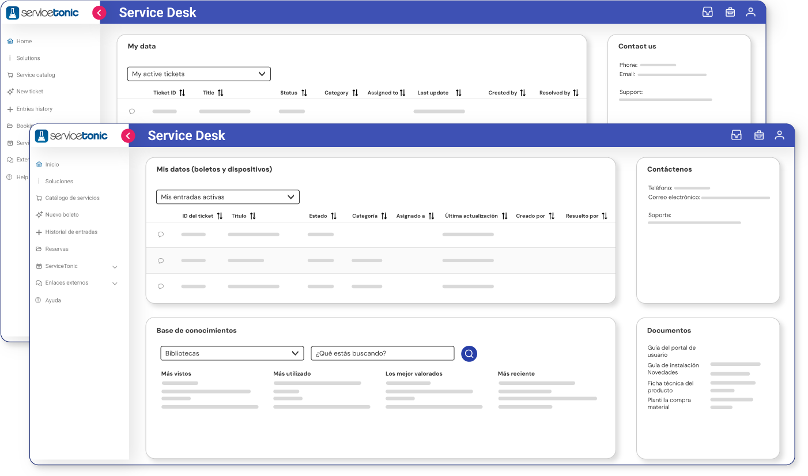Sort by Resuelto por column arrows
This screenshot has width=808, height=476.
click(x=605, y=216)
